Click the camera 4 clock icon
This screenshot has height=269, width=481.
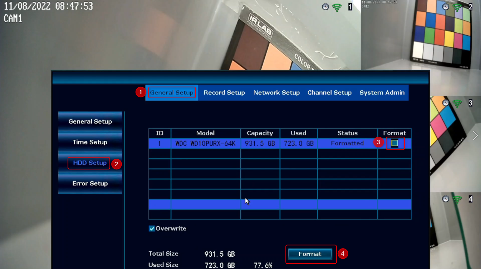click(446, 199)
